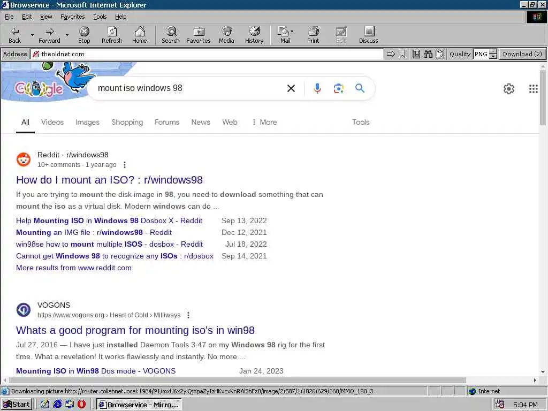Screen dimensions: 548x411
Task: Open the Search toolbar pane
Action: tap(171, 35)
